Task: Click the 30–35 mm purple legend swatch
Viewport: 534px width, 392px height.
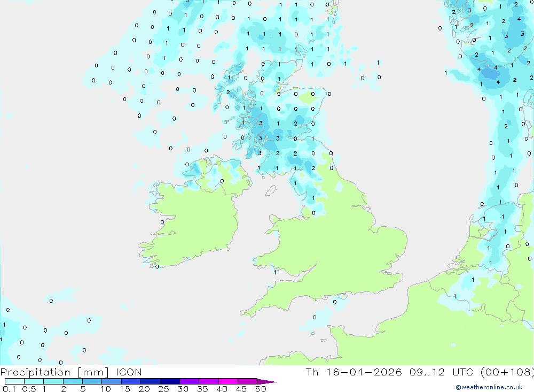Action: click(190, 381)
